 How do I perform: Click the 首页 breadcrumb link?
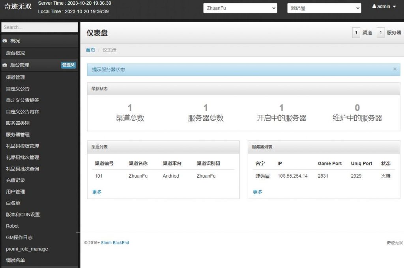(90, 50)
